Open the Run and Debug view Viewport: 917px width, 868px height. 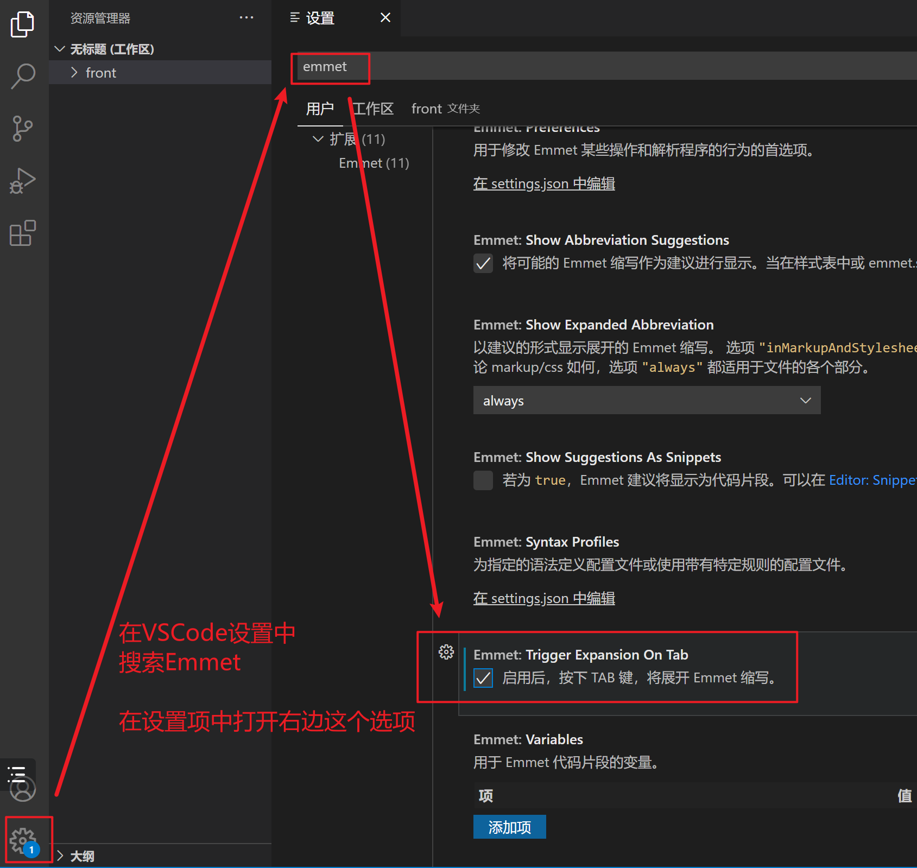pyautogui.click(x=23, y=181)
